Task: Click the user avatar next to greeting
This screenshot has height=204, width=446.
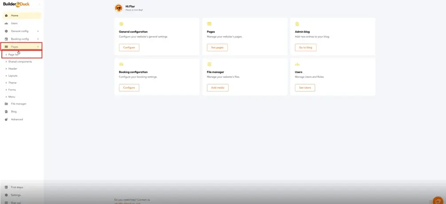Action: 118,8
